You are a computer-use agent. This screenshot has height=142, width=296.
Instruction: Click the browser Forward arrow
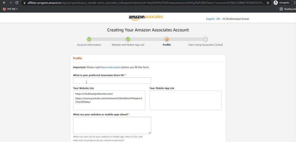click(11, 3)
